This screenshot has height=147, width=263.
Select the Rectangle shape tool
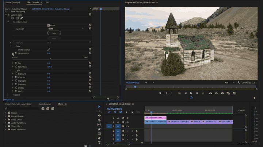coord(99,134)
